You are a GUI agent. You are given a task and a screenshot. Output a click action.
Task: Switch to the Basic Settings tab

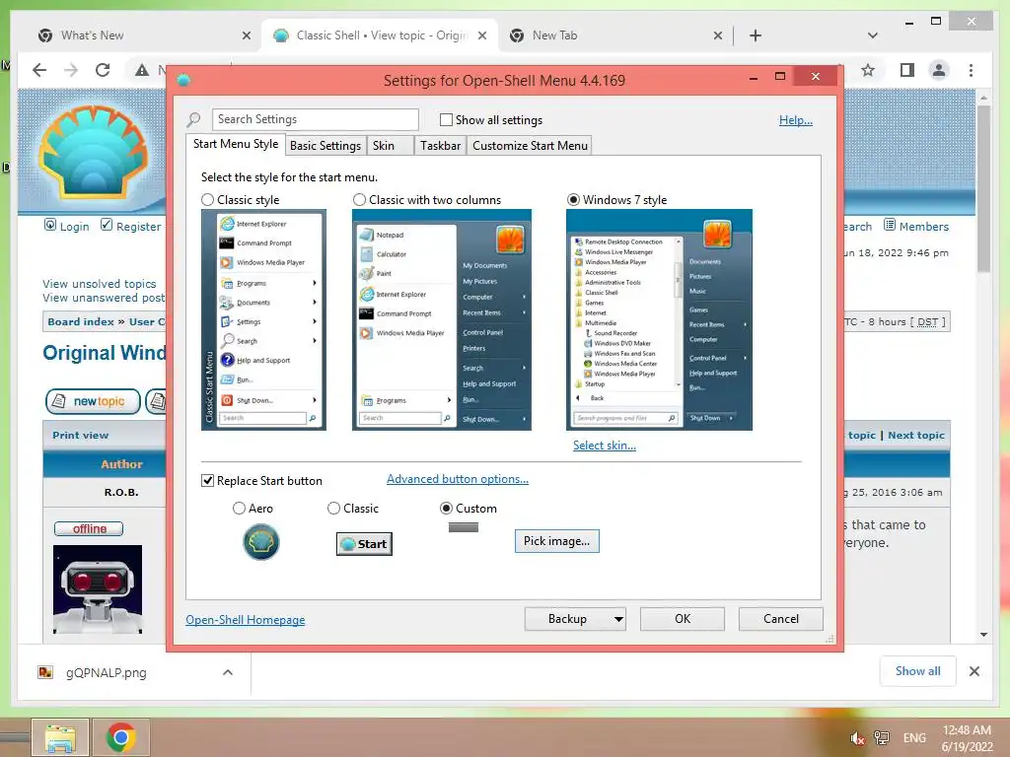click(x=325, y=146)
